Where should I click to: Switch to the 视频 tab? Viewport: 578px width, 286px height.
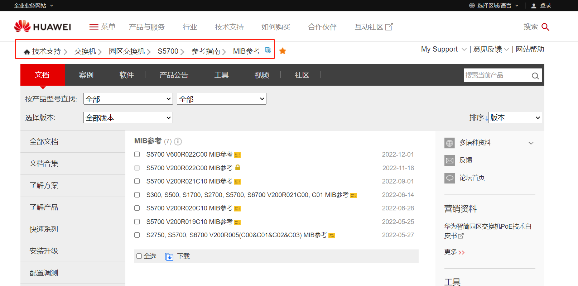tap(262, 75)
